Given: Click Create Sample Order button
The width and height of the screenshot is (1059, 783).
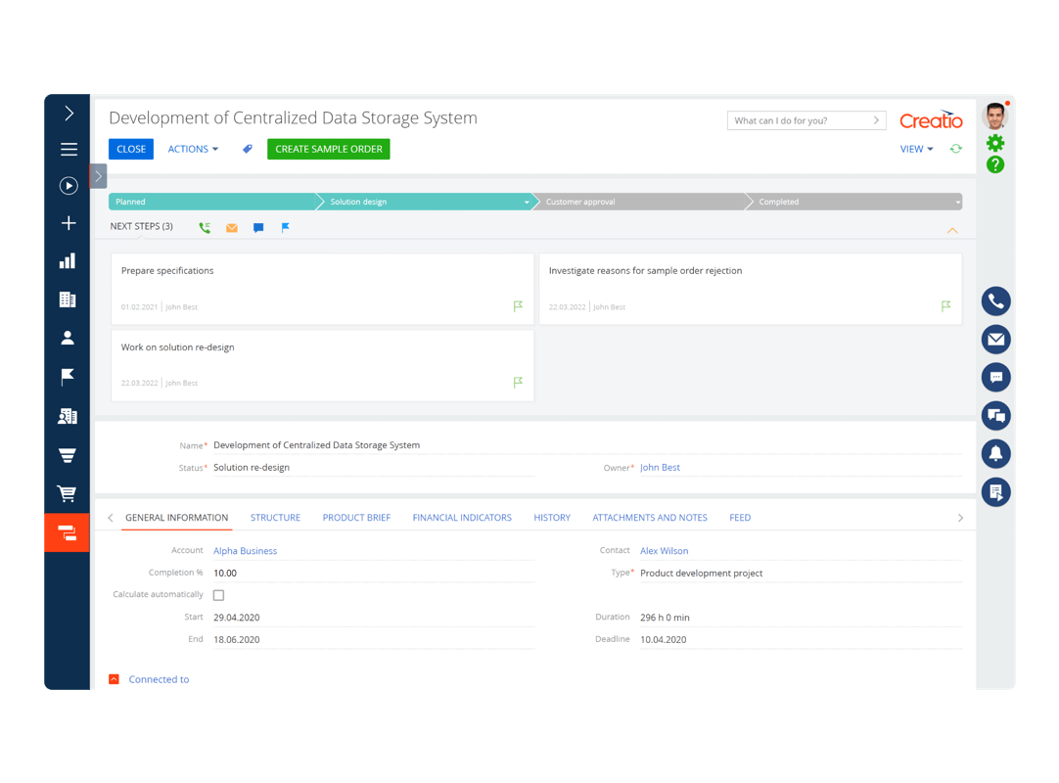Looking at the screenshot, I should pyautogui.click(x=328, y=149).
